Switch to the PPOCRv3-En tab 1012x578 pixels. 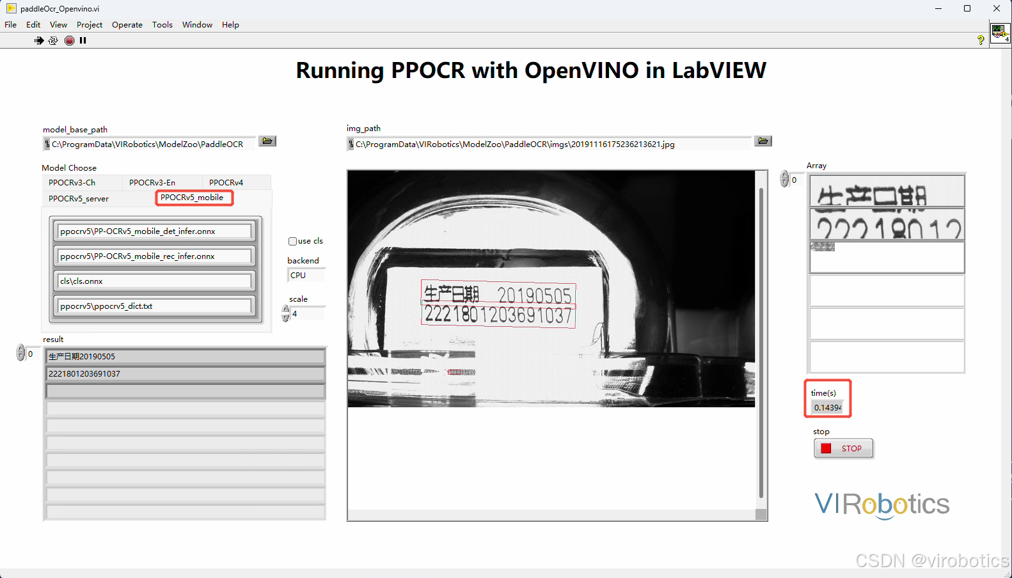162,183
